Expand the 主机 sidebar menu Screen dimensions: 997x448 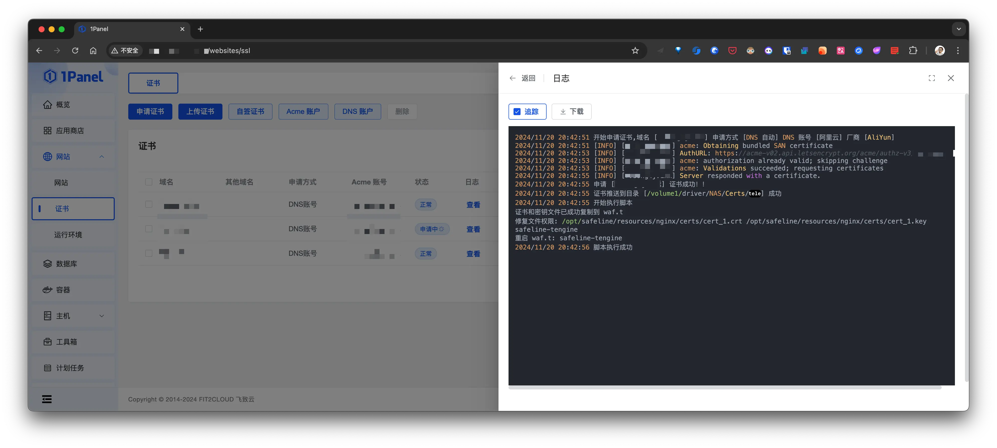pos(101,316)
